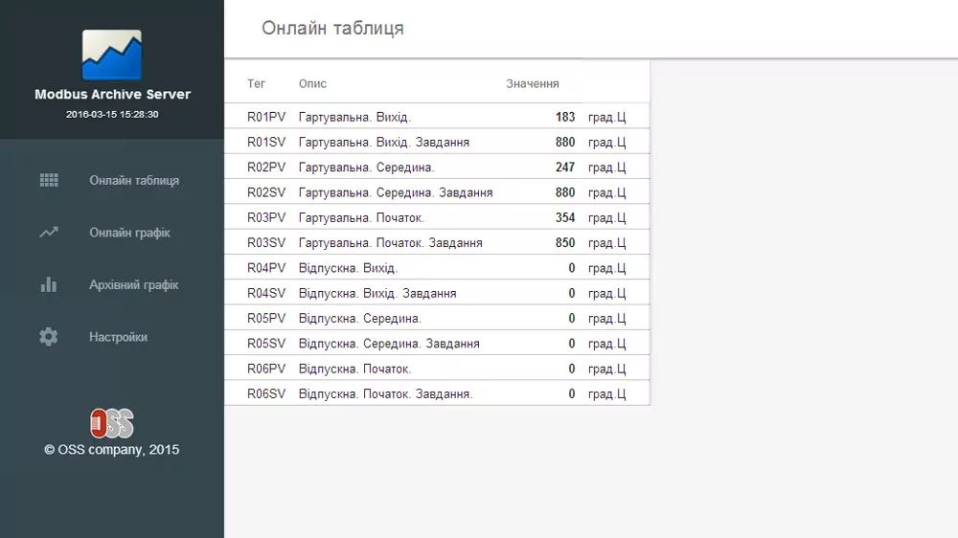Click description Відпускна. Вихід. Завдання
Screen dimensions: 958x538
pyautogui.click(x=376, y=293)
